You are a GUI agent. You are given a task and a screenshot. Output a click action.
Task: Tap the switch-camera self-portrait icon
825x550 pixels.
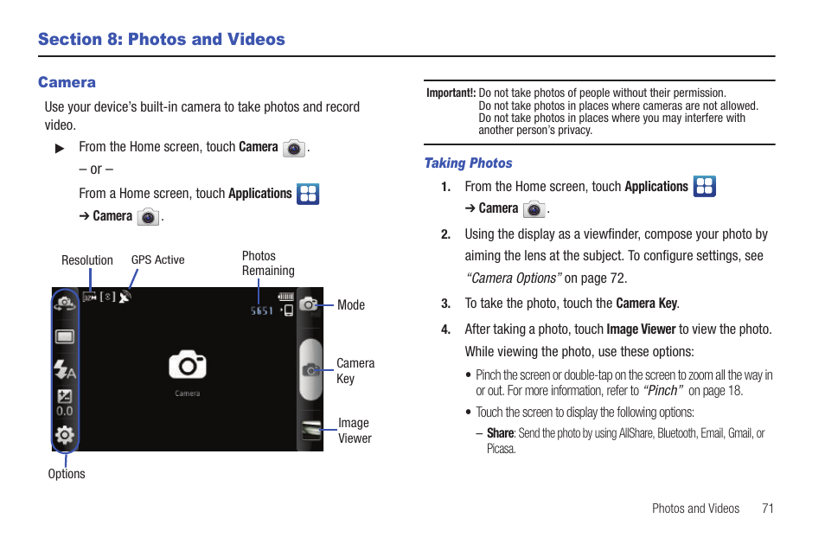(x=65, y=304)
